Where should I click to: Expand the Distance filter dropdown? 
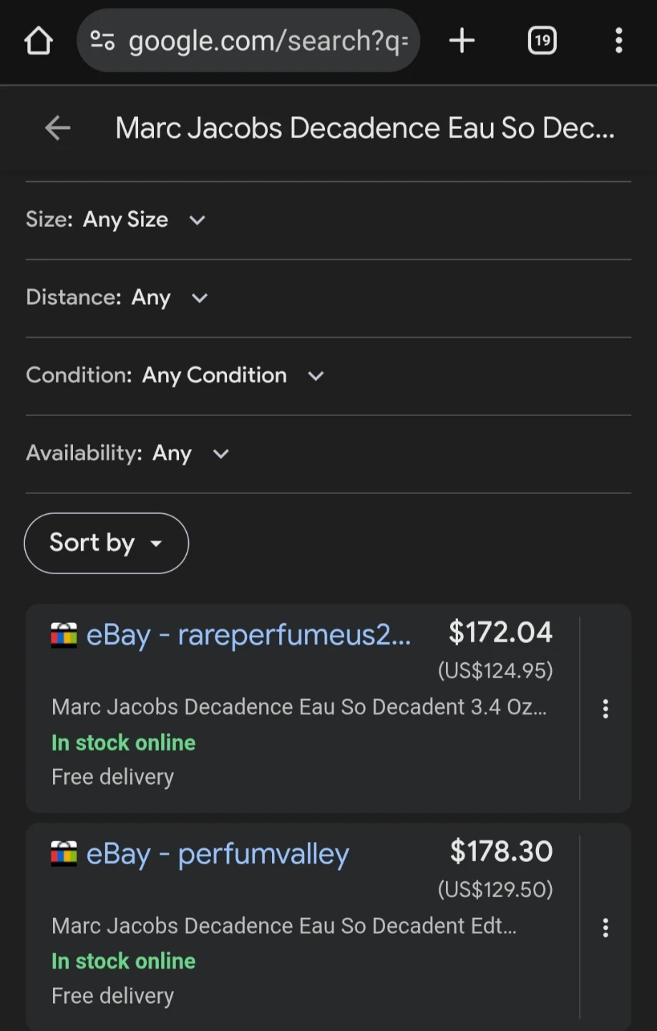tap(199, 298)
